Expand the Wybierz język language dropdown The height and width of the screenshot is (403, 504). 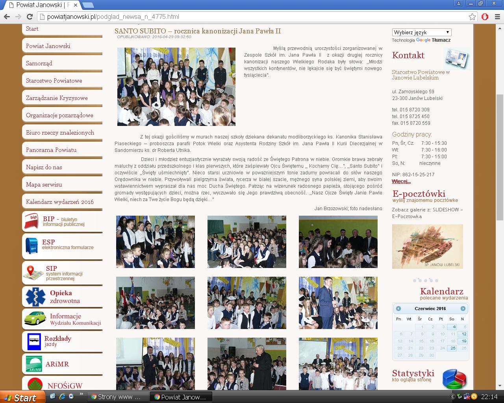pos(421,32)
